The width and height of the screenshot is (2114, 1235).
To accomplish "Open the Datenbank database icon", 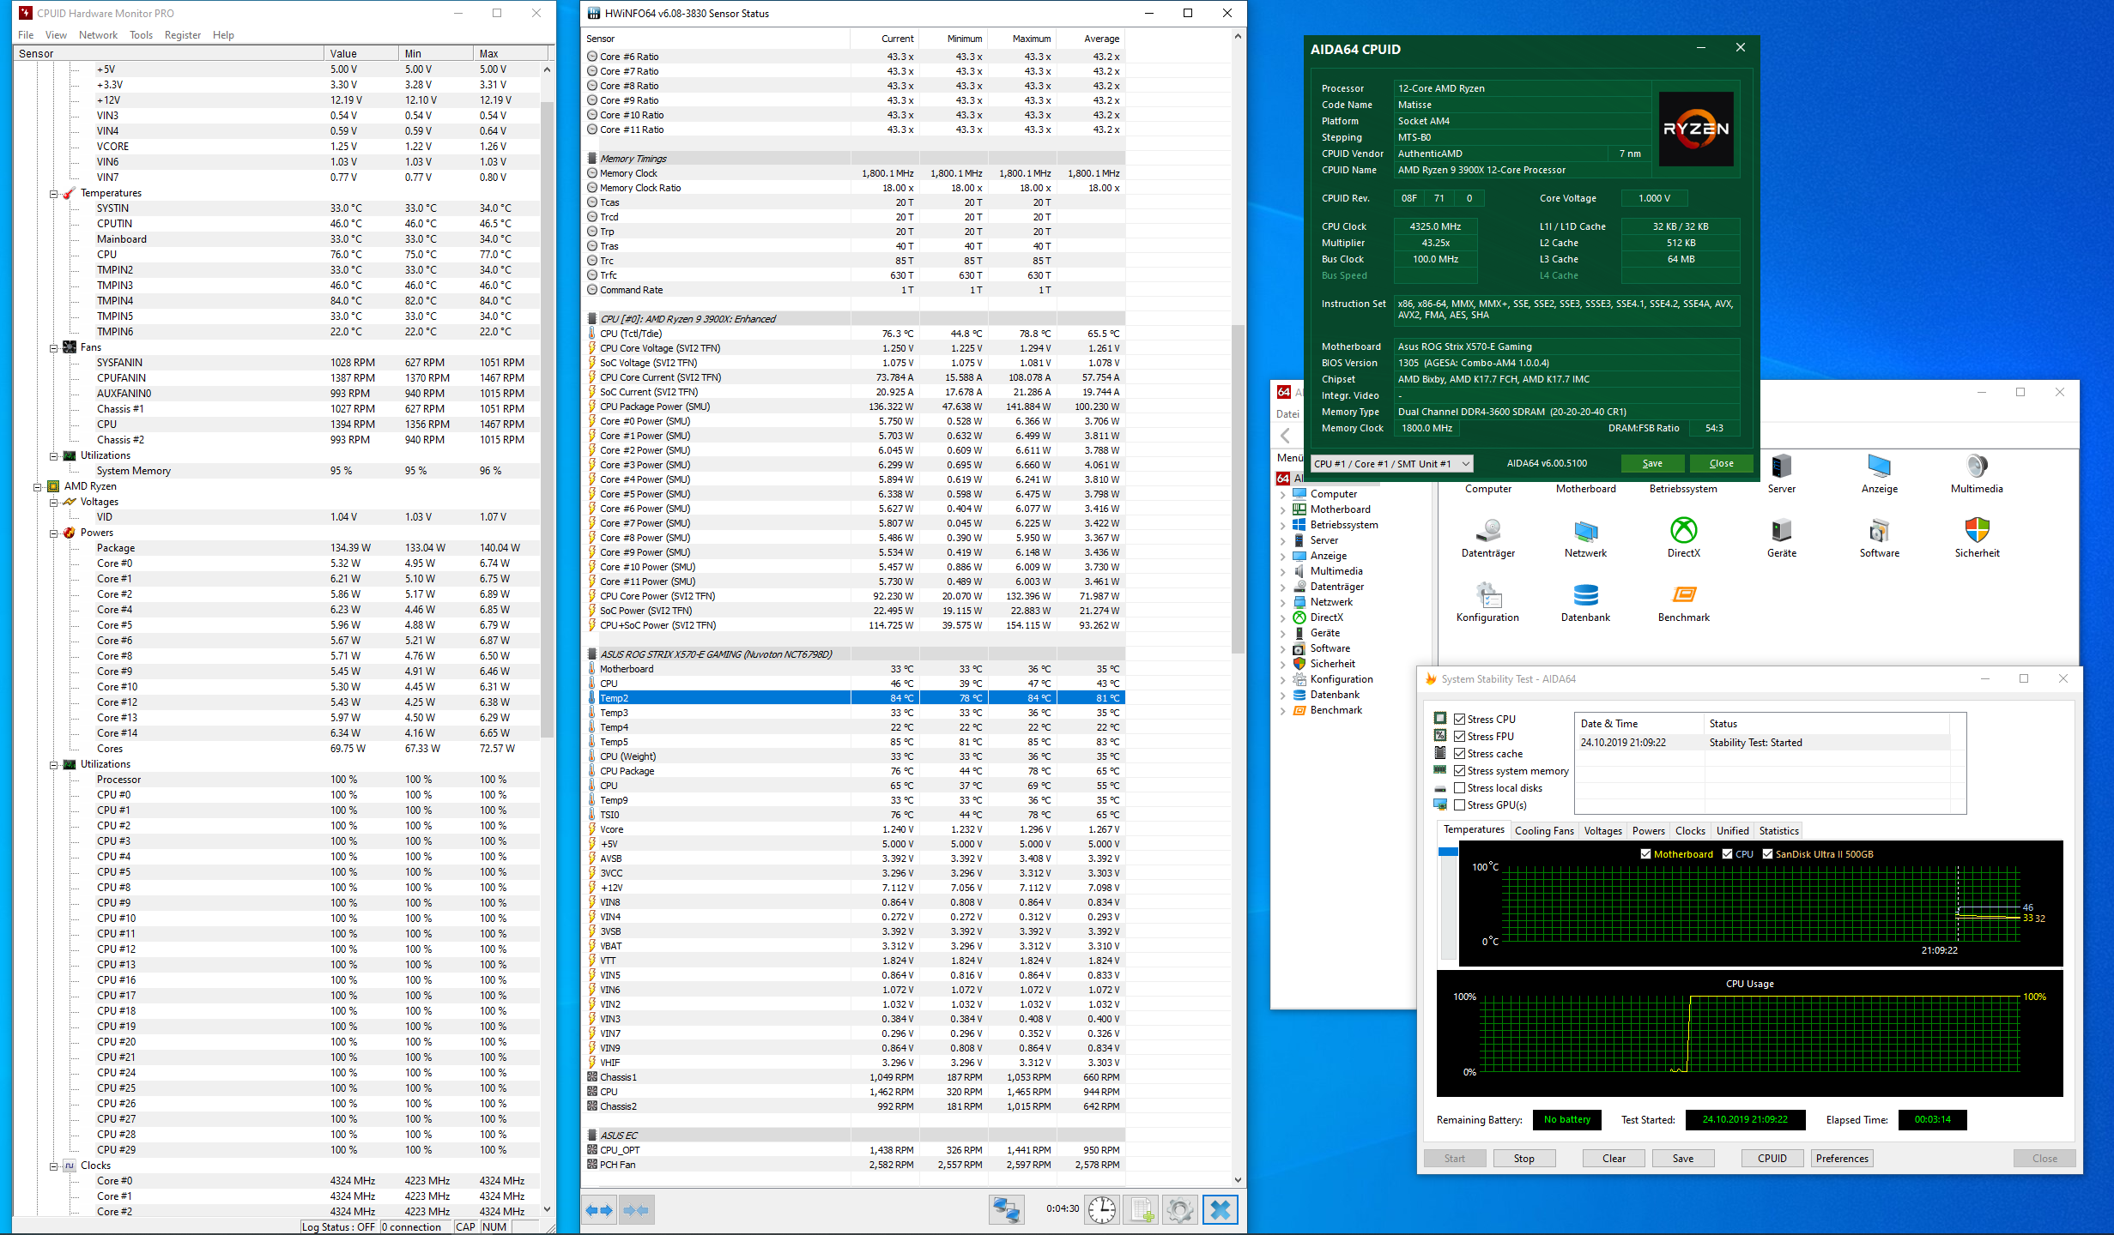I will (x=1585, y=602).
